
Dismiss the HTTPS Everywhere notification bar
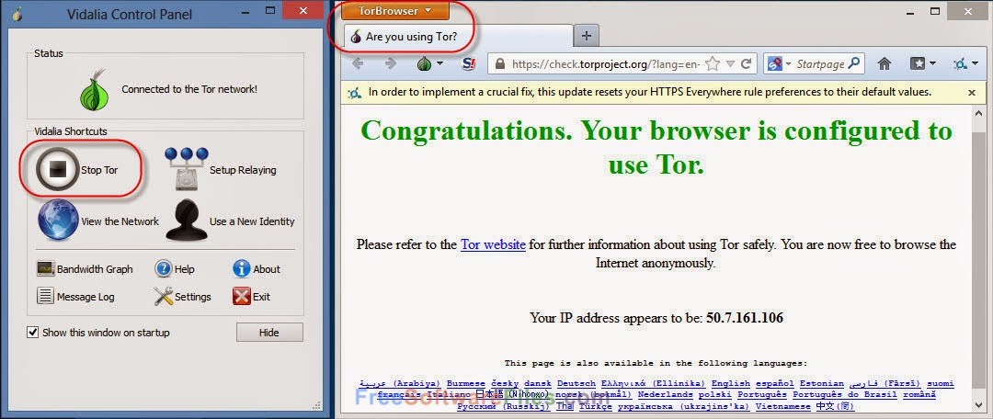[x=972, y=93]
